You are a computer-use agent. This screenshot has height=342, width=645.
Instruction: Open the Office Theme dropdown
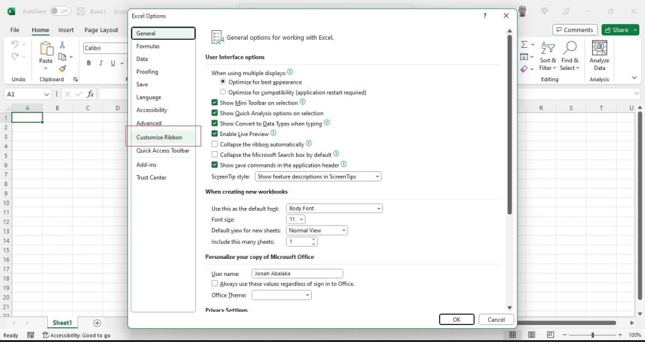282,295
